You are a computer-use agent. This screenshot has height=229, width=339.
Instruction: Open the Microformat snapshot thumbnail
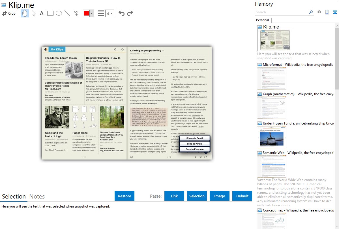tap(272, 78)
